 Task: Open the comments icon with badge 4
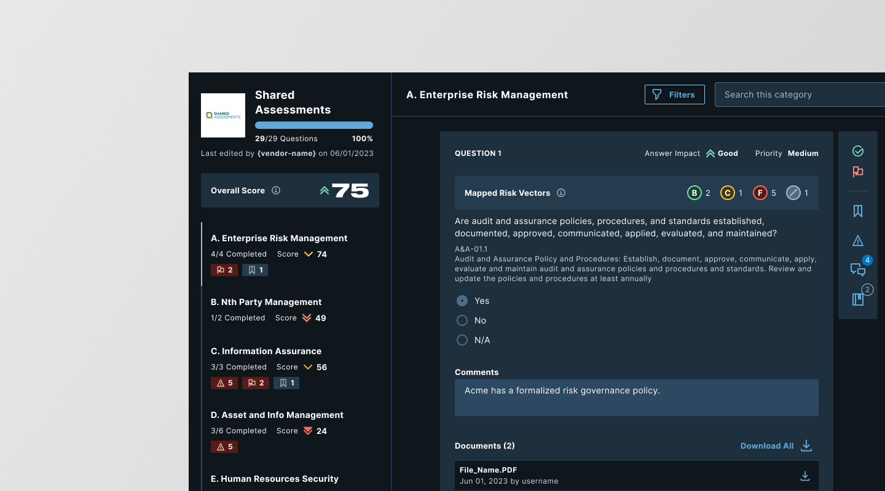click(x=858, y=269)
